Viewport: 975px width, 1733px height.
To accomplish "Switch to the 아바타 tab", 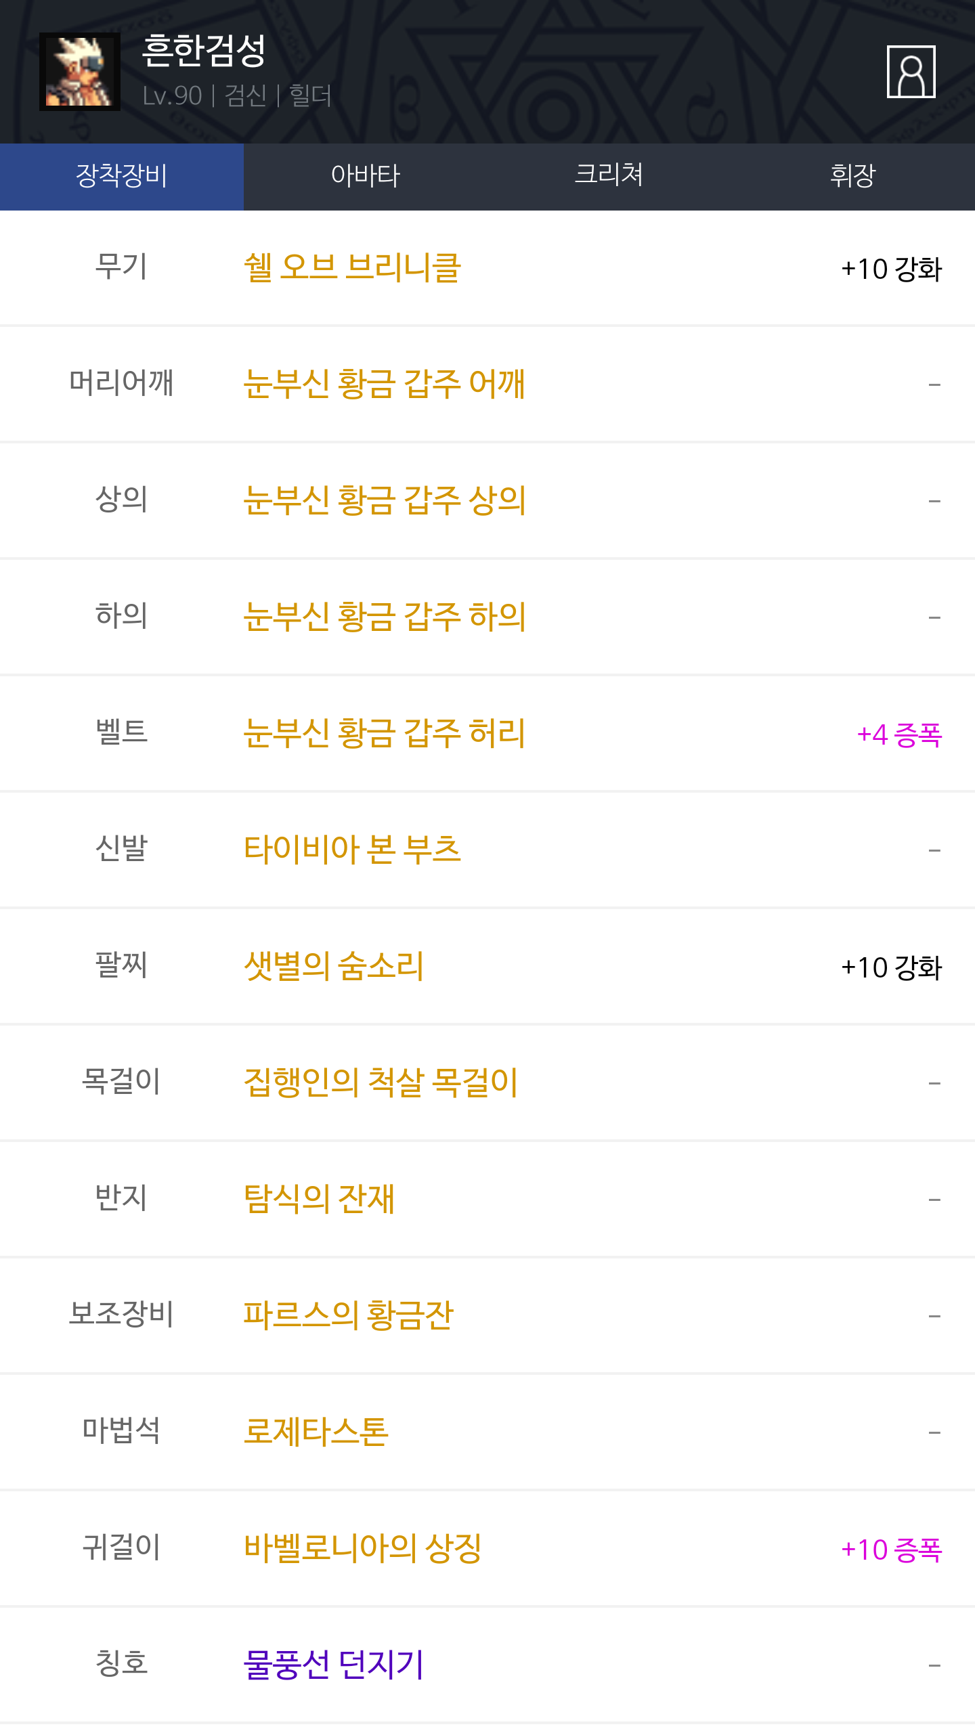I will [366, 176].
